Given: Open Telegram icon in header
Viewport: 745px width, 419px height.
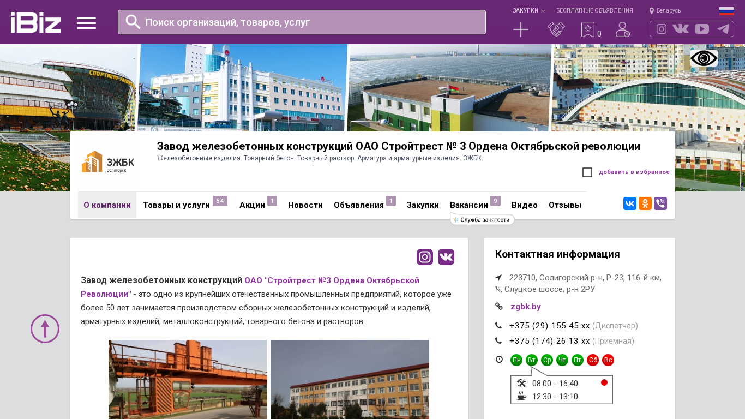Looking at the screenshot, I should [x=723, y=29].
